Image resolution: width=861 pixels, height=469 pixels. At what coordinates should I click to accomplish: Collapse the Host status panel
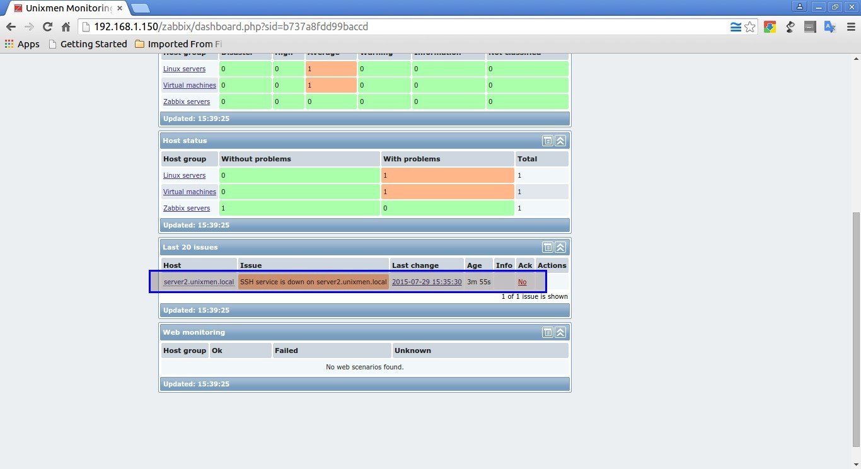[x=560, y=141]
